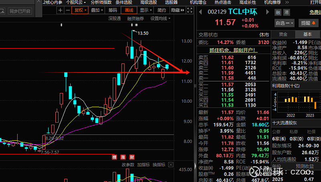Click the 免费 link at top right
Screen dimensions: 321x182
[x=315, y=12]
